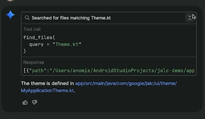Click the magnifier search icon in tool header
The width and height of the screenshot is (205, 119).
click(x=27, y=18)
